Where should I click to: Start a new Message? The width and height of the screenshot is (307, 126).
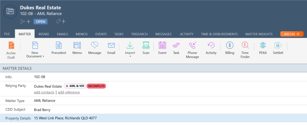[95, 48]
